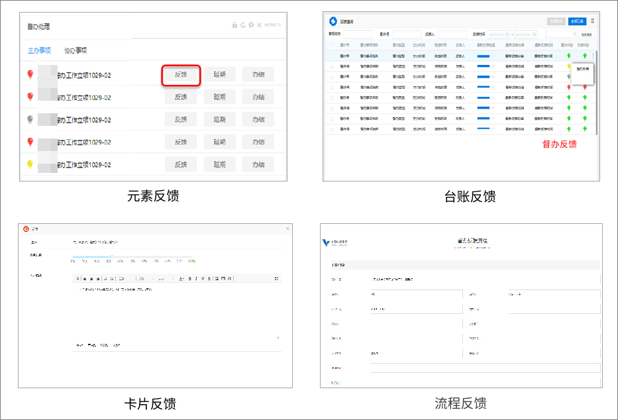Check the highlighted first table row checkbox
The height and width of the screenshot is (420, 618).
(332, 56)
